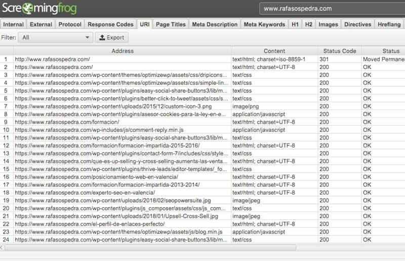Open the Protocol tab
This screenshot has height=261, width=405.
70,24
